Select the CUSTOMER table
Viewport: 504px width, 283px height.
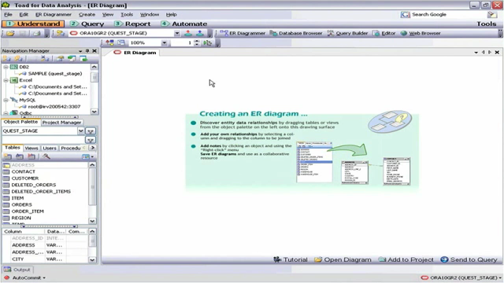click(25, 178)
